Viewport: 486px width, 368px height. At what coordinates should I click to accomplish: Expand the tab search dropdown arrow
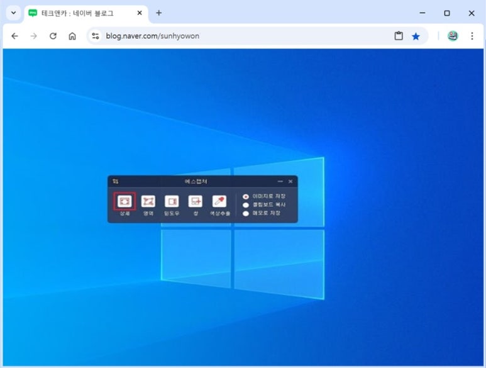(13, 13)
